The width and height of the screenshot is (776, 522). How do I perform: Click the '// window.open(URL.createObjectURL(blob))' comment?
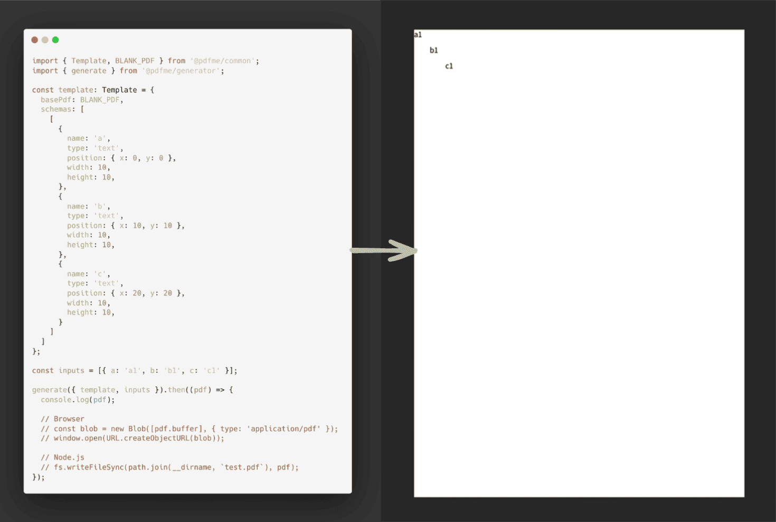tap(133, 438)
